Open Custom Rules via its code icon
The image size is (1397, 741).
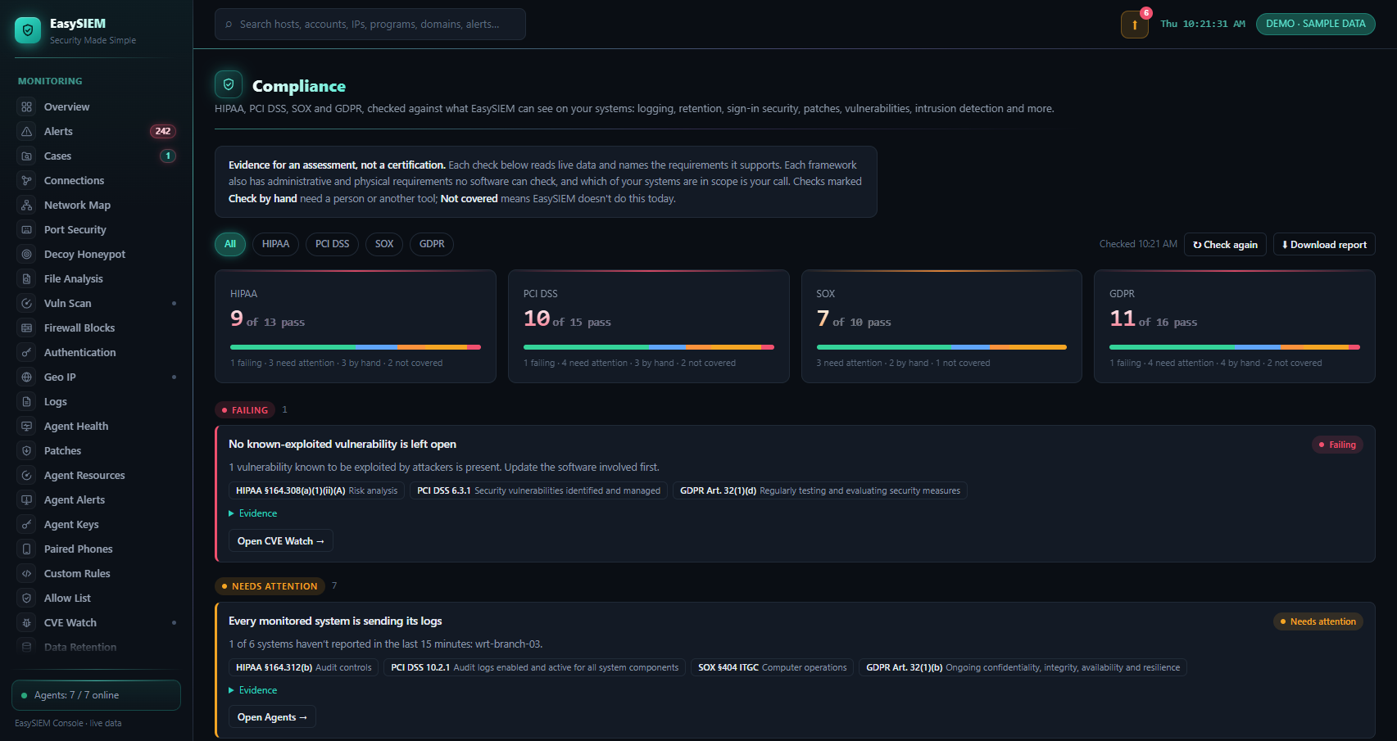[x=27, y=574]
